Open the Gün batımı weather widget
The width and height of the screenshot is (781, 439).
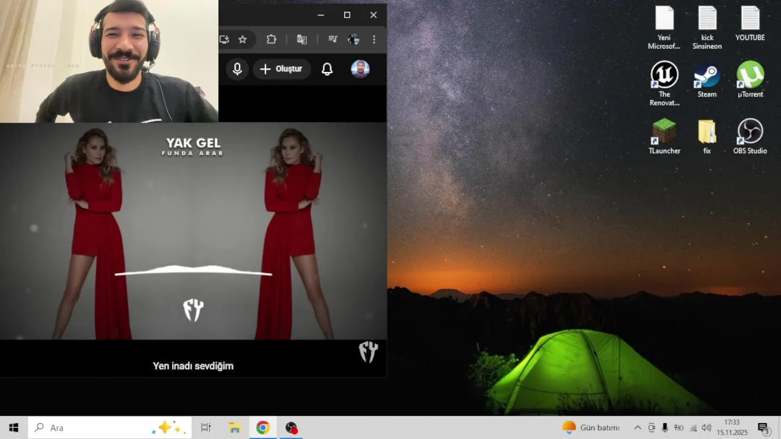pyautogui.click(x=591, y=427)
